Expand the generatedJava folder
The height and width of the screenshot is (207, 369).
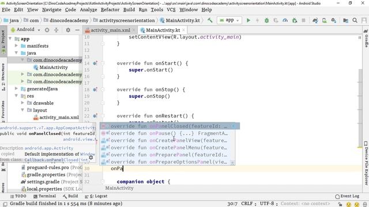(16, 89)
